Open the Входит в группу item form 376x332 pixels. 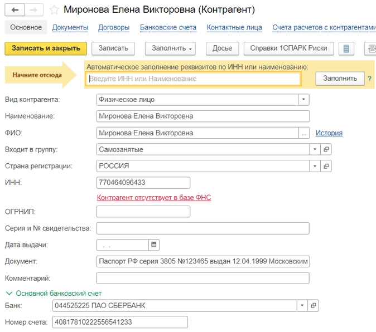326,149
